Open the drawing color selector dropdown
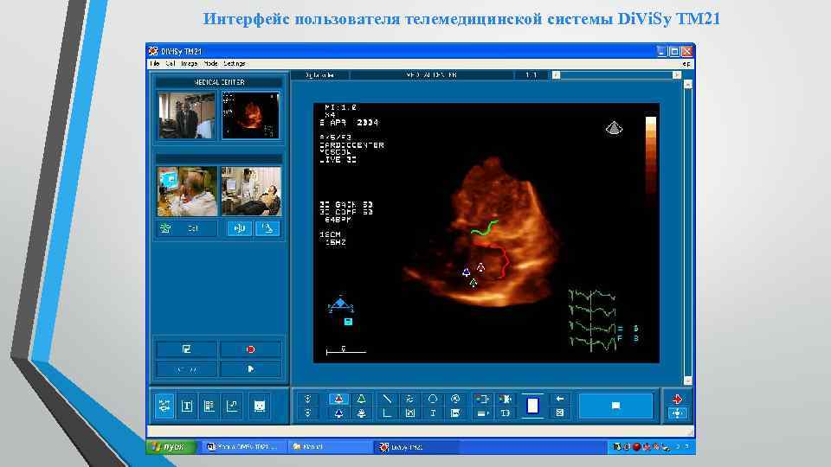Image resolution: width=831 pixels, height=467 pixels. pos(482,400)
